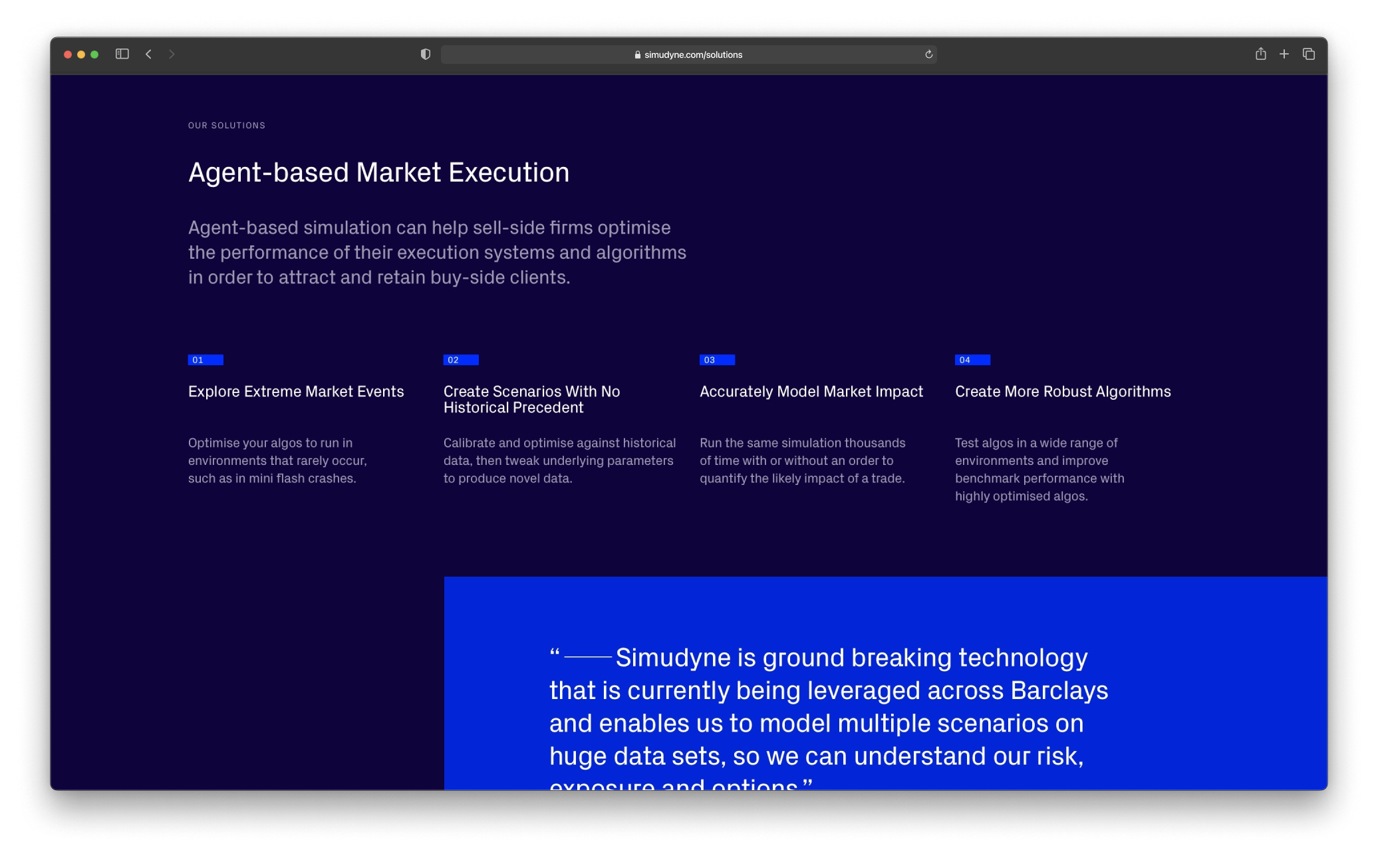The width and height of the screenshot is (1378, 854).
Task: Toggle the Safari sidebar
Action: click(x=122, y=54)
